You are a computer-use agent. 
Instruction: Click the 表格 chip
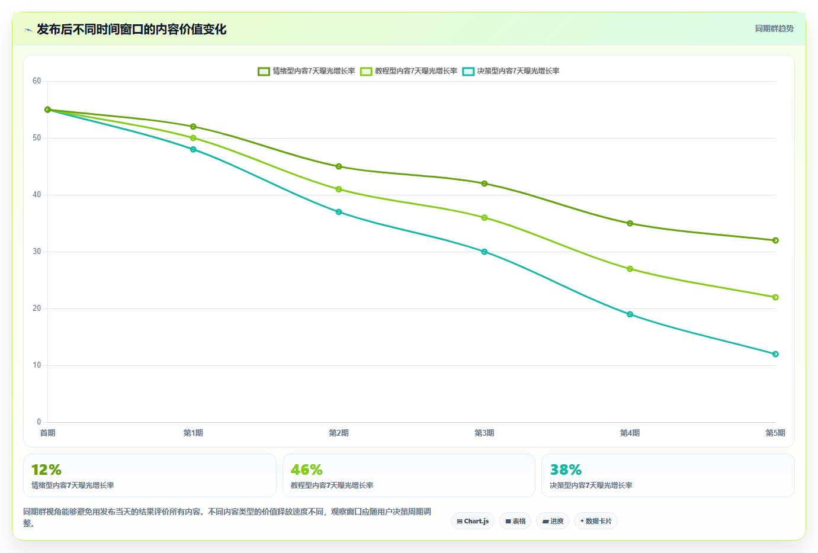[x=515, y=521]
